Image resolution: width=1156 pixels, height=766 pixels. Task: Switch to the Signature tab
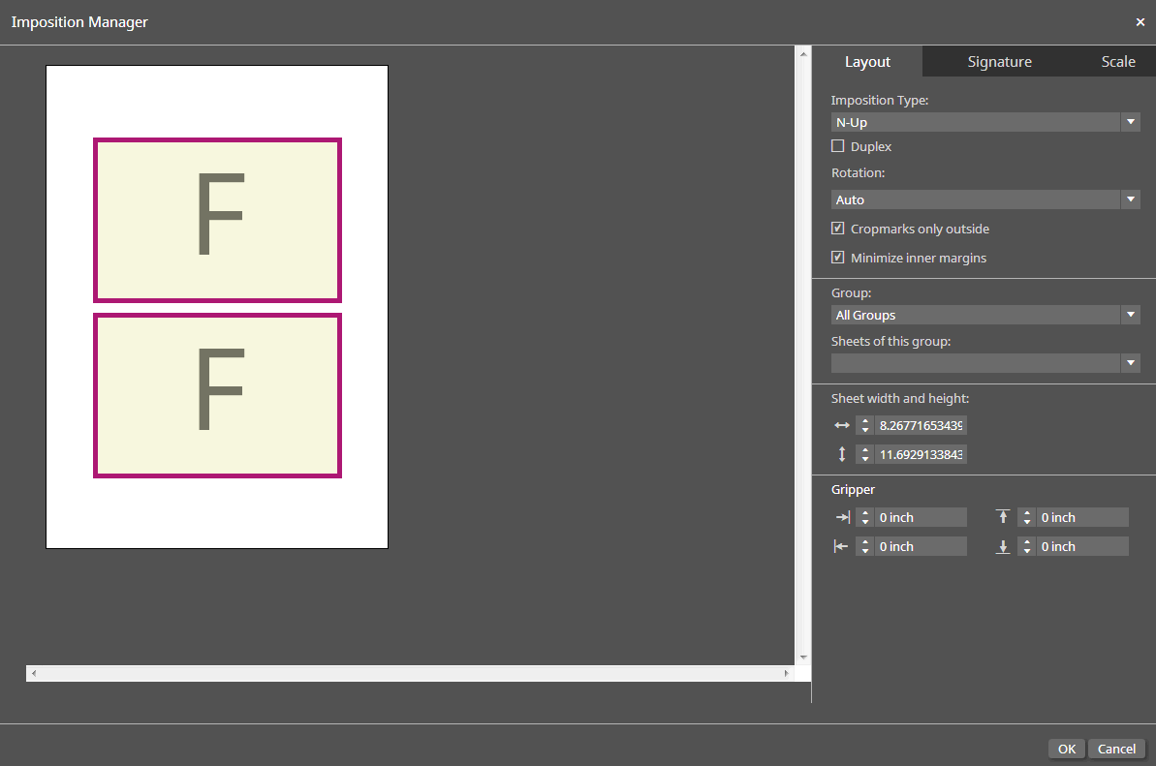pos(999,61)
